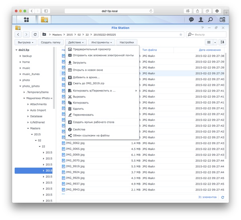The width and height of the screenshot is (241, 220).
Task: Choose Вырезать from the action menu
Action: tap(102, 97)
